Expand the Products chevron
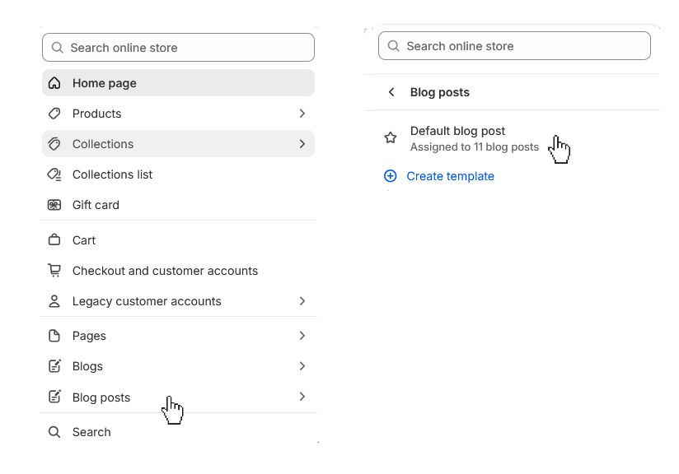The height and width of the screenshot is (474, 679). coord(302,114)
